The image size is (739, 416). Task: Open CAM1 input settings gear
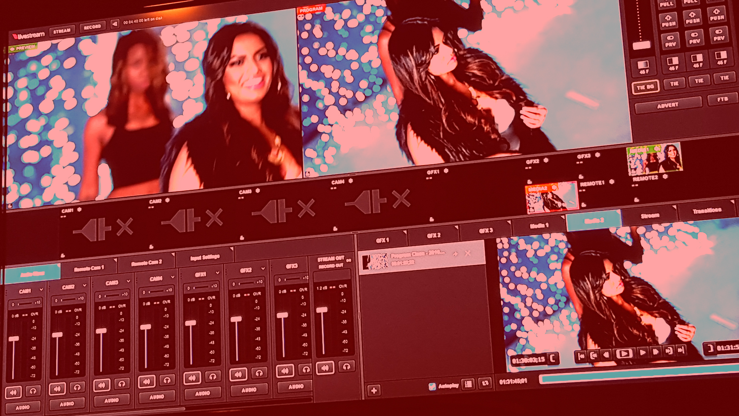coord(79,210)
